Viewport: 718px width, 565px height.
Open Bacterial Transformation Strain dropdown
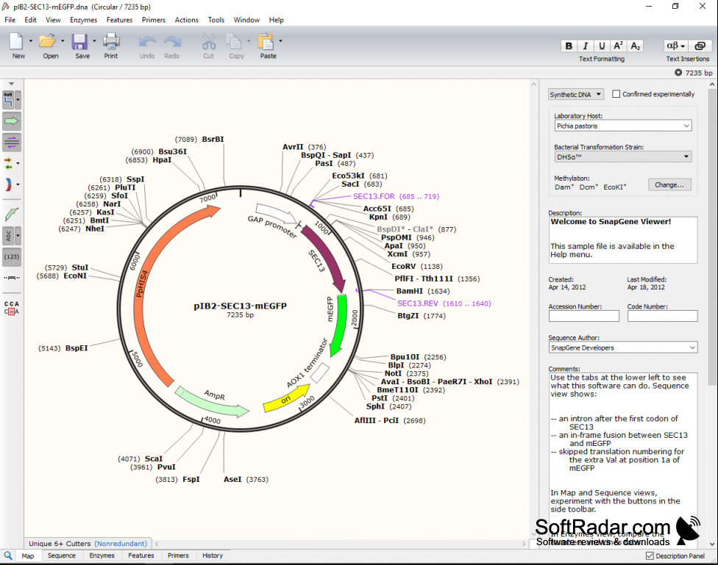[623, 157]
